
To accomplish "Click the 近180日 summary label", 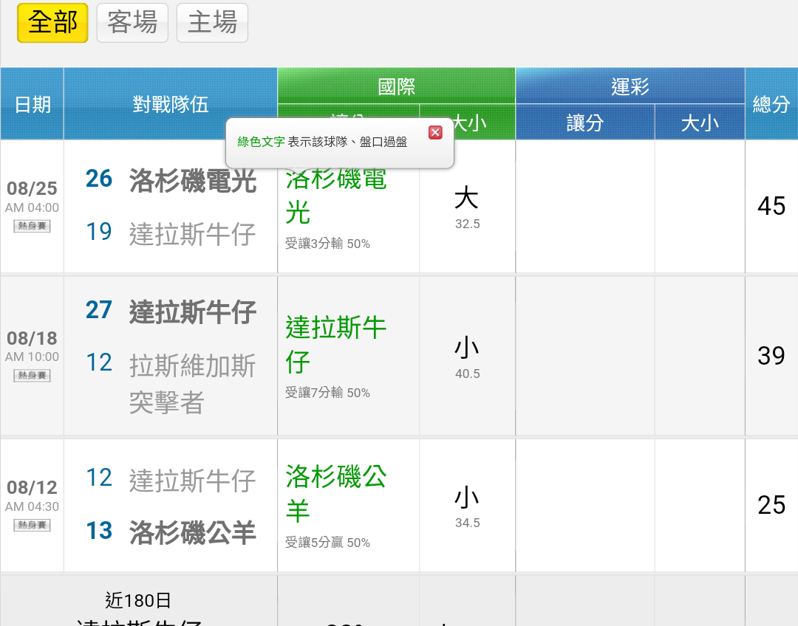I will (138, 601).
